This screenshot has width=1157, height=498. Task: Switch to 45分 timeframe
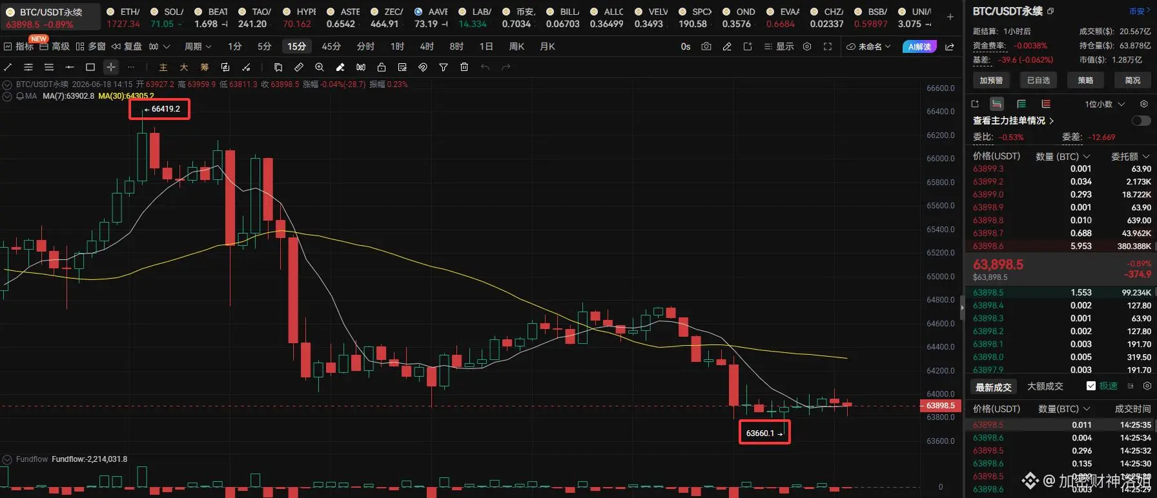coord(331,46)
